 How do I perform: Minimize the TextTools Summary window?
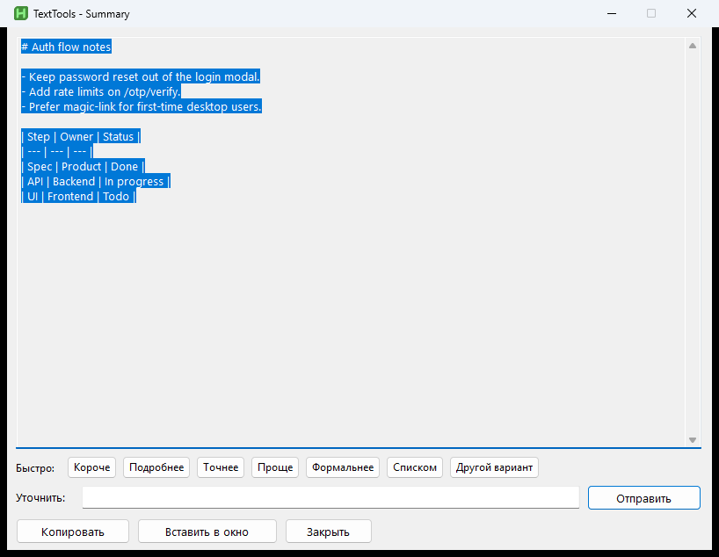click(611, 13)
